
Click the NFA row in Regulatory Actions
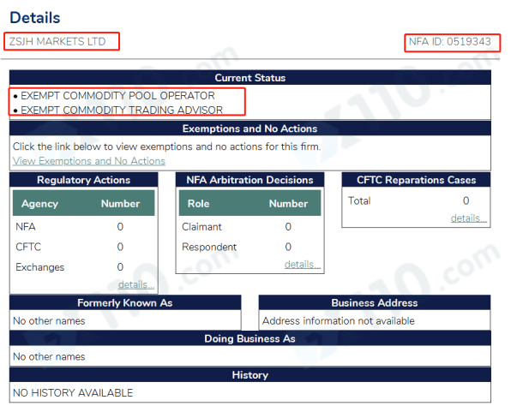(84, 227)
